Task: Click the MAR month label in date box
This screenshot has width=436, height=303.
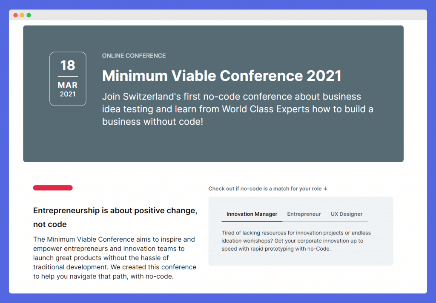Action: pyautogui.click(x=68, y=85)
